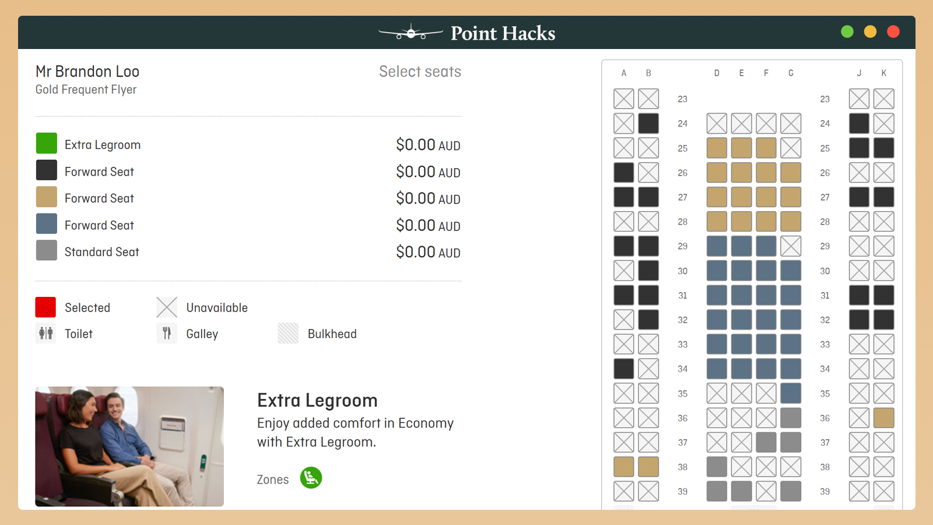This screenshot has width=933, height=525.
Task: Click the dark Forward Seat legend square
Action: point(47,170)
